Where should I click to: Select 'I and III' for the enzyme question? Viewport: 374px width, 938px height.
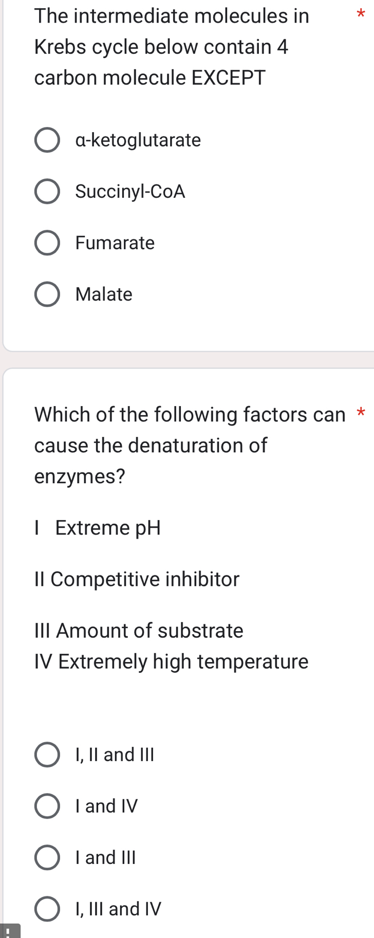pyautogui.click(x=47, y=857)
